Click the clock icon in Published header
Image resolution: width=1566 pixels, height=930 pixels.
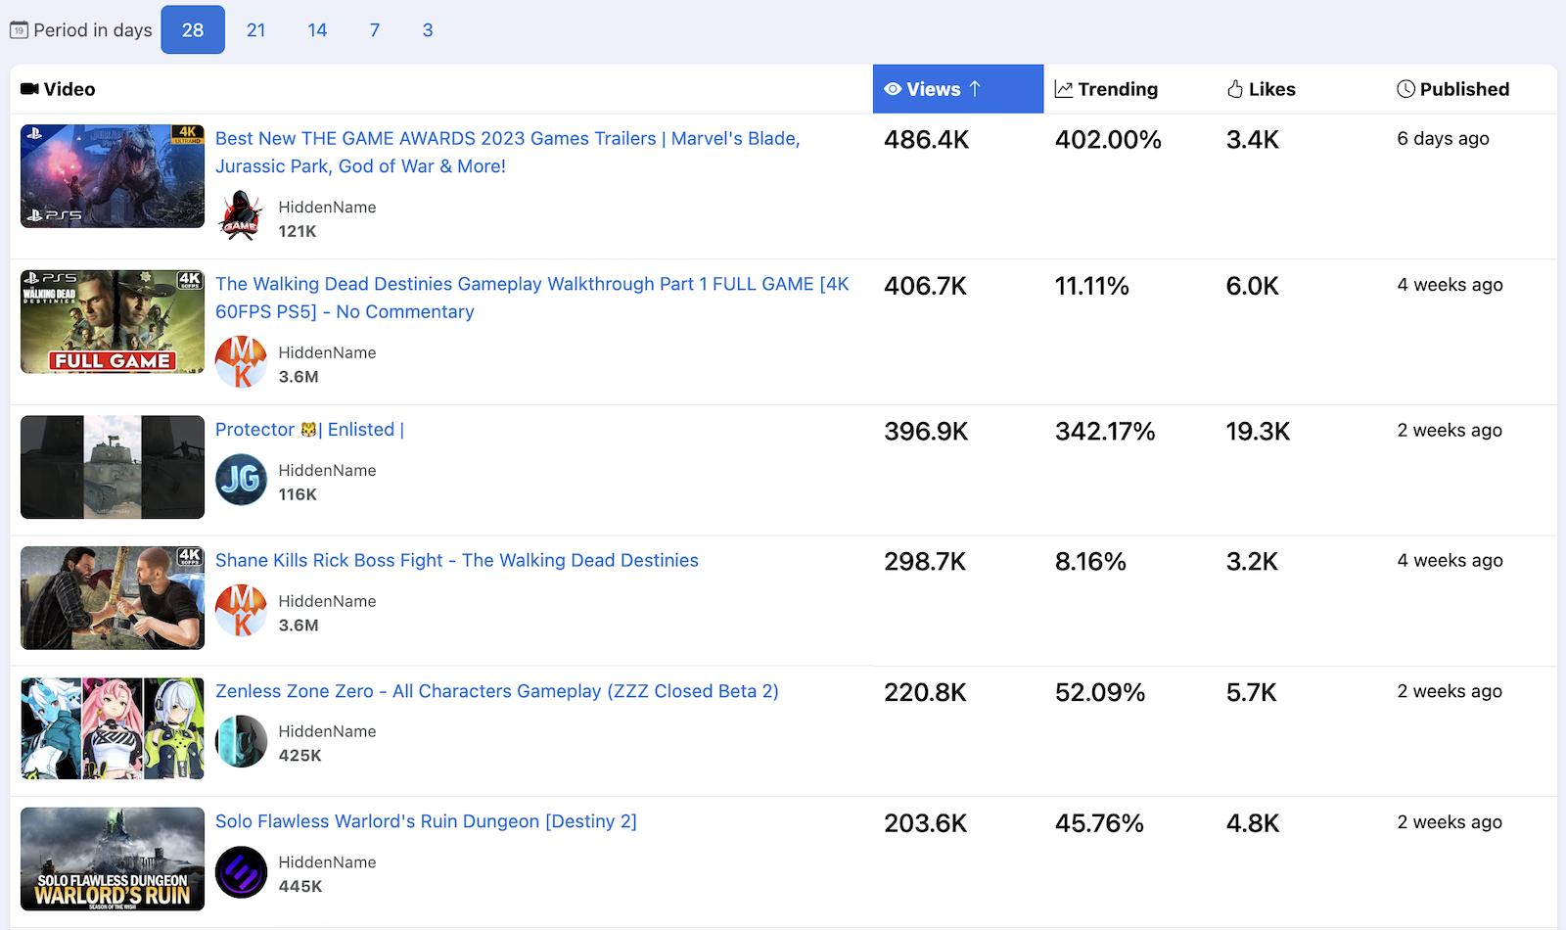click(x=1405, y=89)
